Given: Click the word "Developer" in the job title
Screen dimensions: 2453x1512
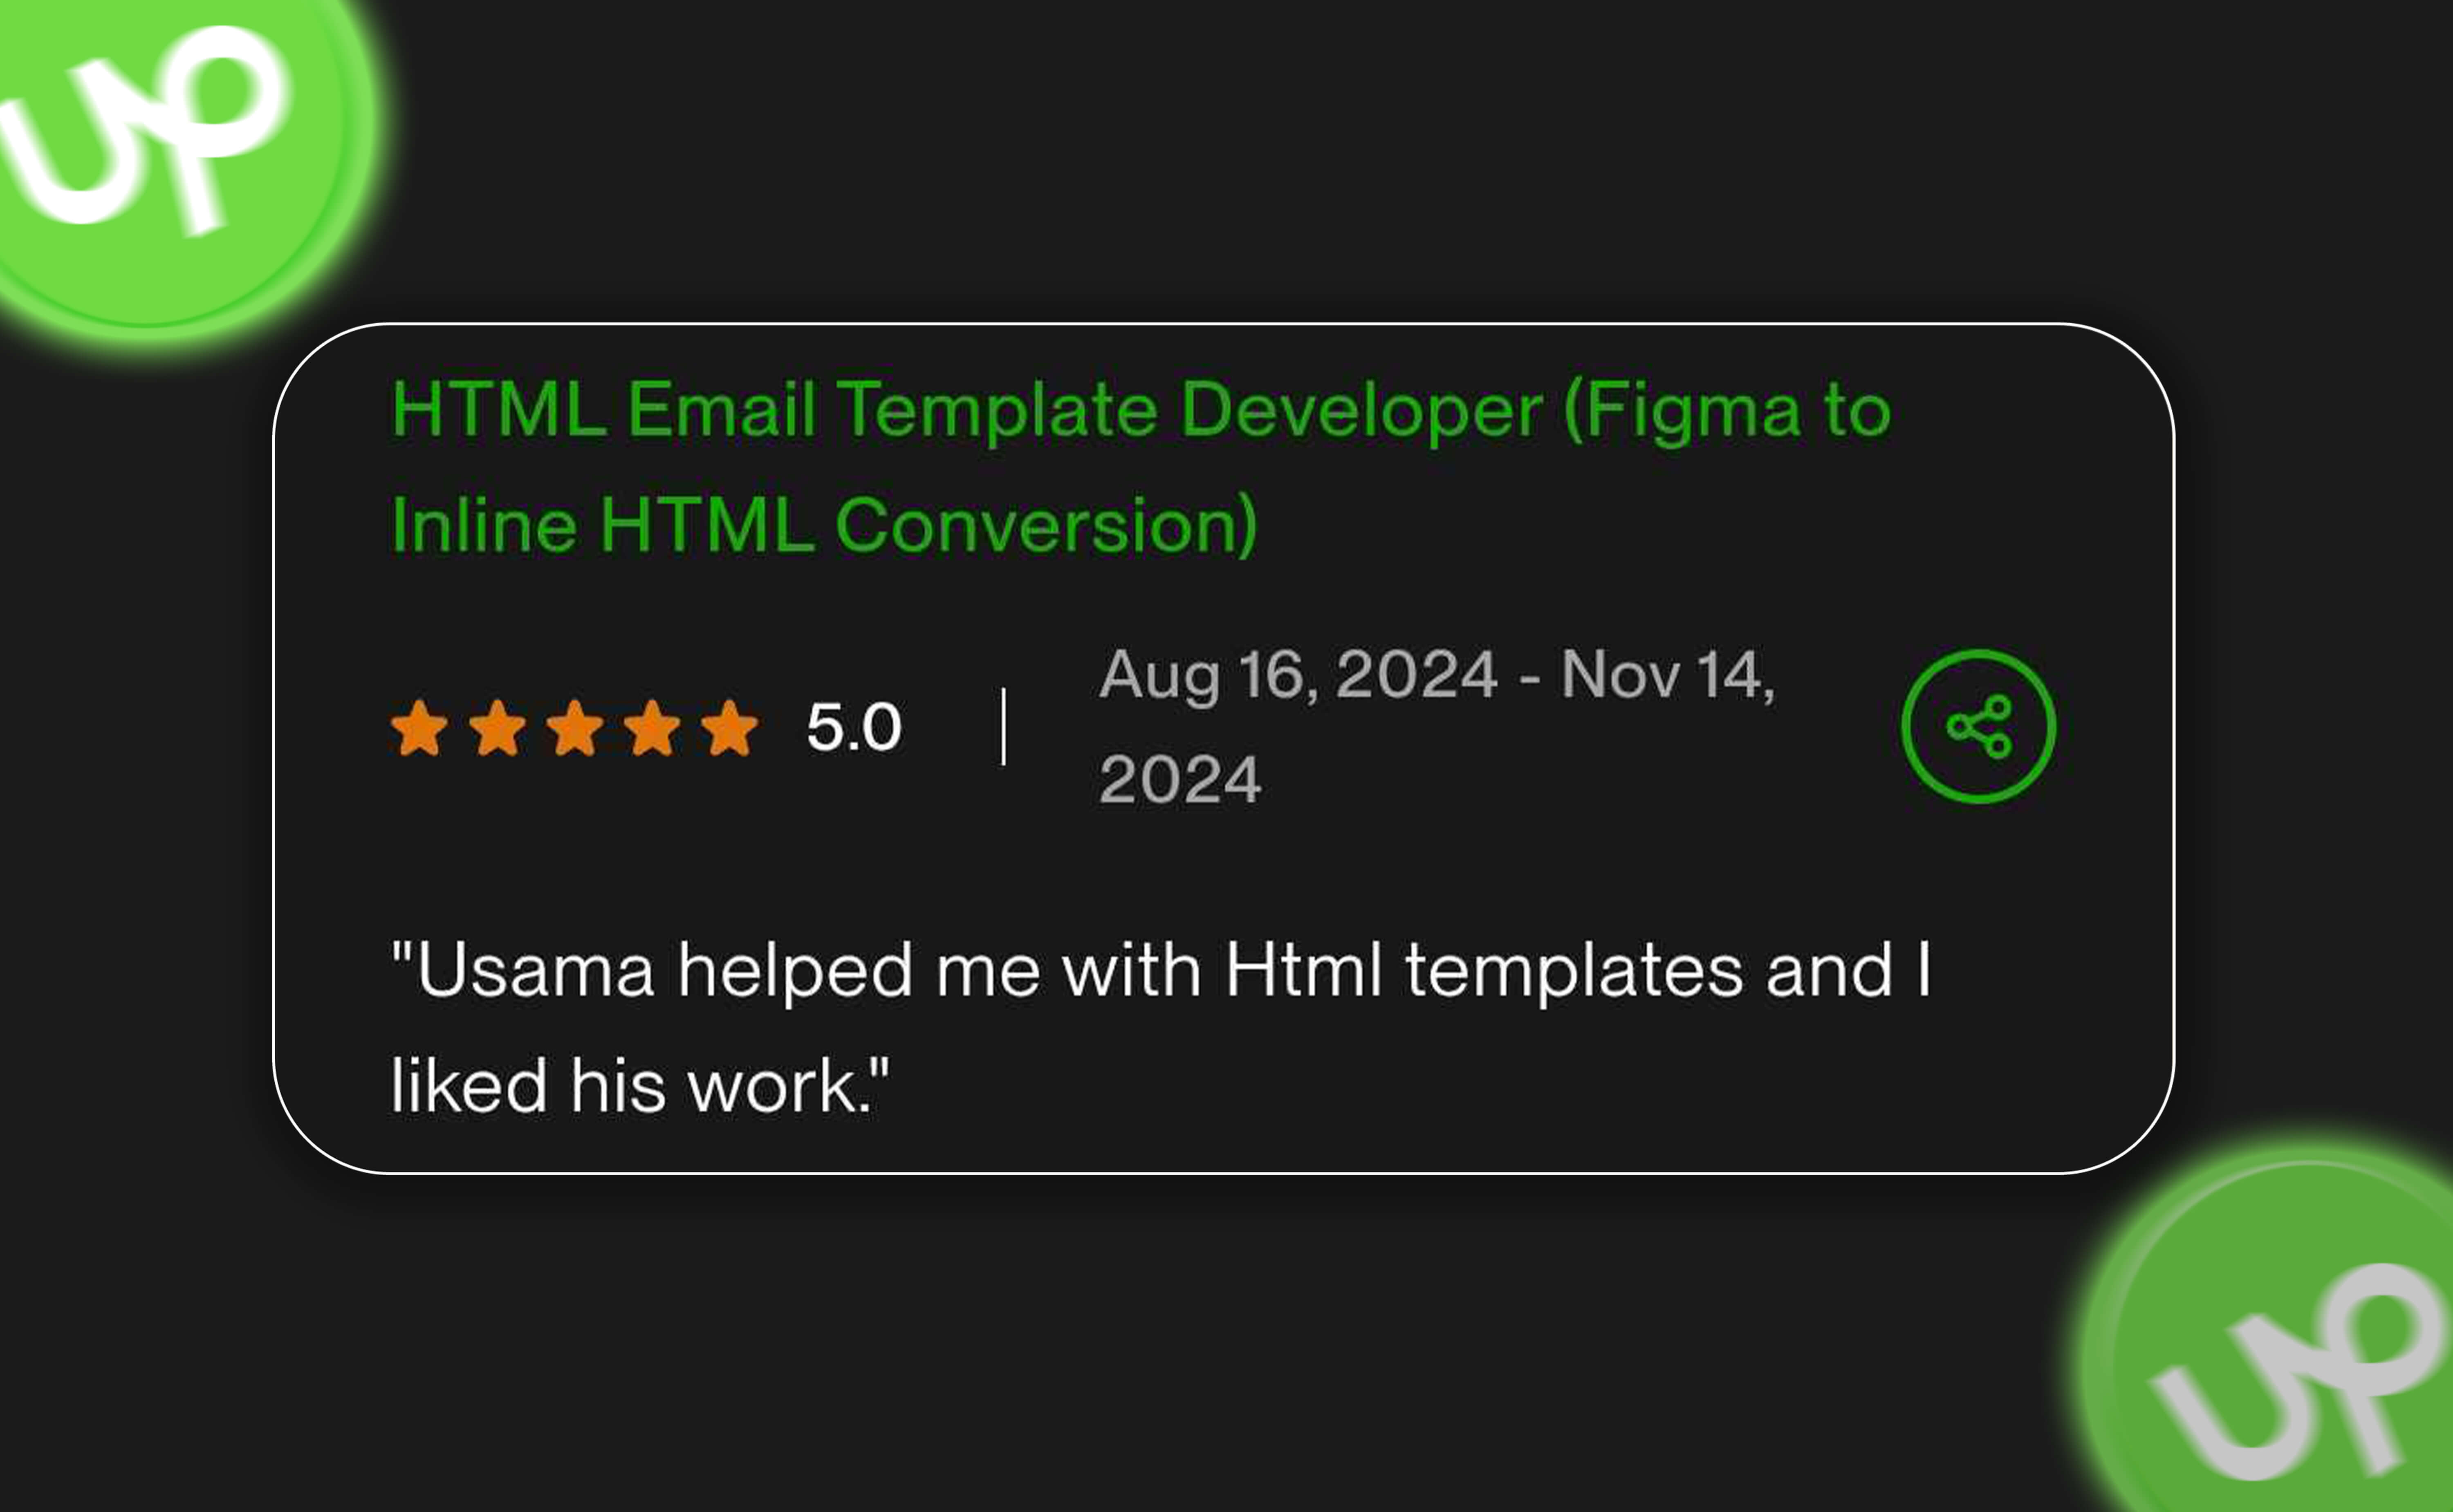Looking at the screenshot, I should [1361, 410].
